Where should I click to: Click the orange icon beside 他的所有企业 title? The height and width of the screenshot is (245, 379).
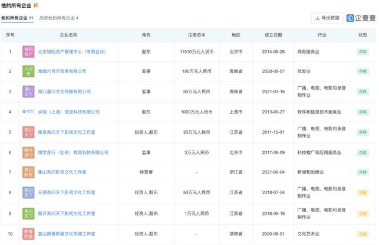click(37, 5)
